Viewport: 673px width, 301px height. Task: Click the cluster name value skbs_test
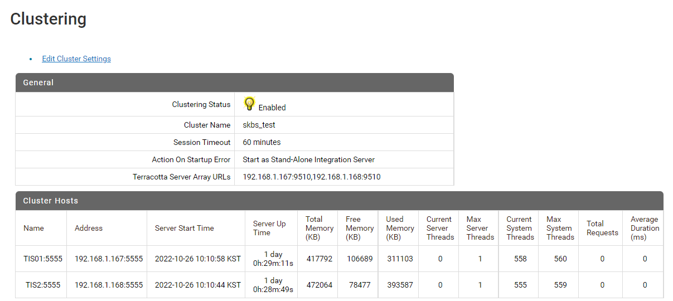coord(259,125)
